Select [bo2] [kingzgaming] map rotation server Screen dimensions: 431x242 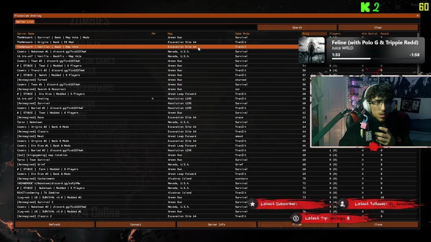[x=216, y=155]
